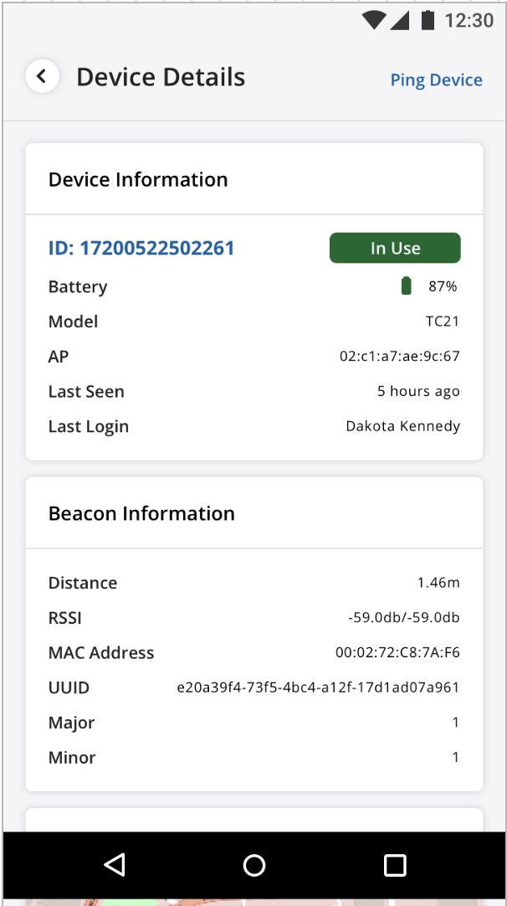Tap the back arrow button
This screenshot has width=507, height=906.
click(x=42, y=77)
